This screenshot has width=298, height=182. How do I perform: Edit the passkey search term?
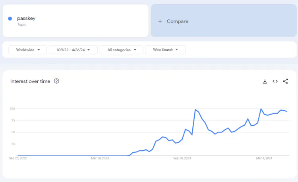[x=26, y=18]
